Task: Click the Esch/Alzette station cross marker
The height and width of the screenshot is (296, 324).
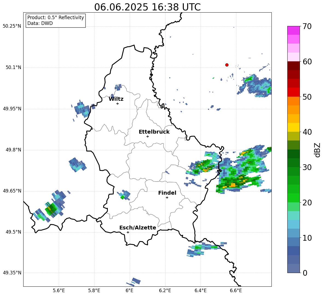Action: point(128,232)
